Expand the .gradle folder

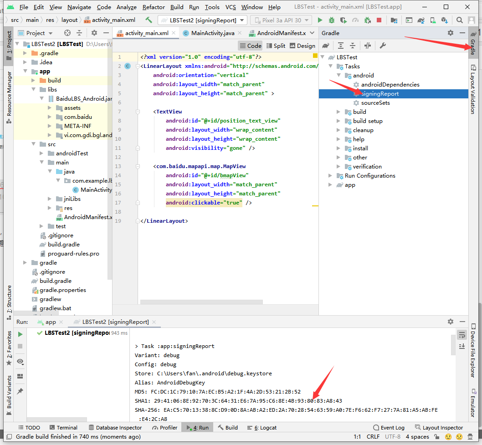[x=25, y=53]
